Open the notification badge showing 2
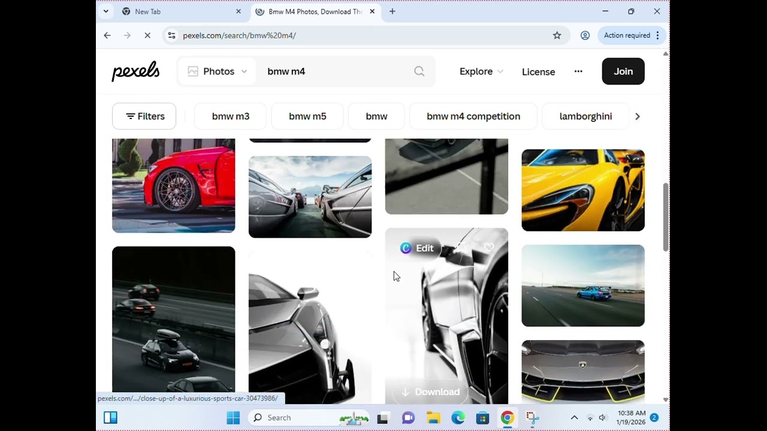This screenshot has width=767, height=431. [x=654, y=418]
